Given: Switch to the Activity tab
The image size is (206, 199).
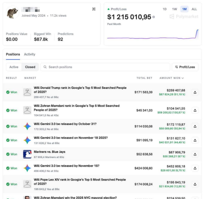Looking at the screenshot, I should point(29,54).
